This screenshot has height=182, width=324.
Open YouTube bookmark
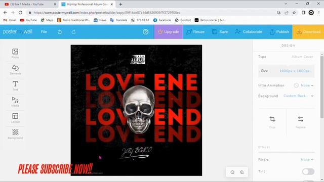point(28,20)
